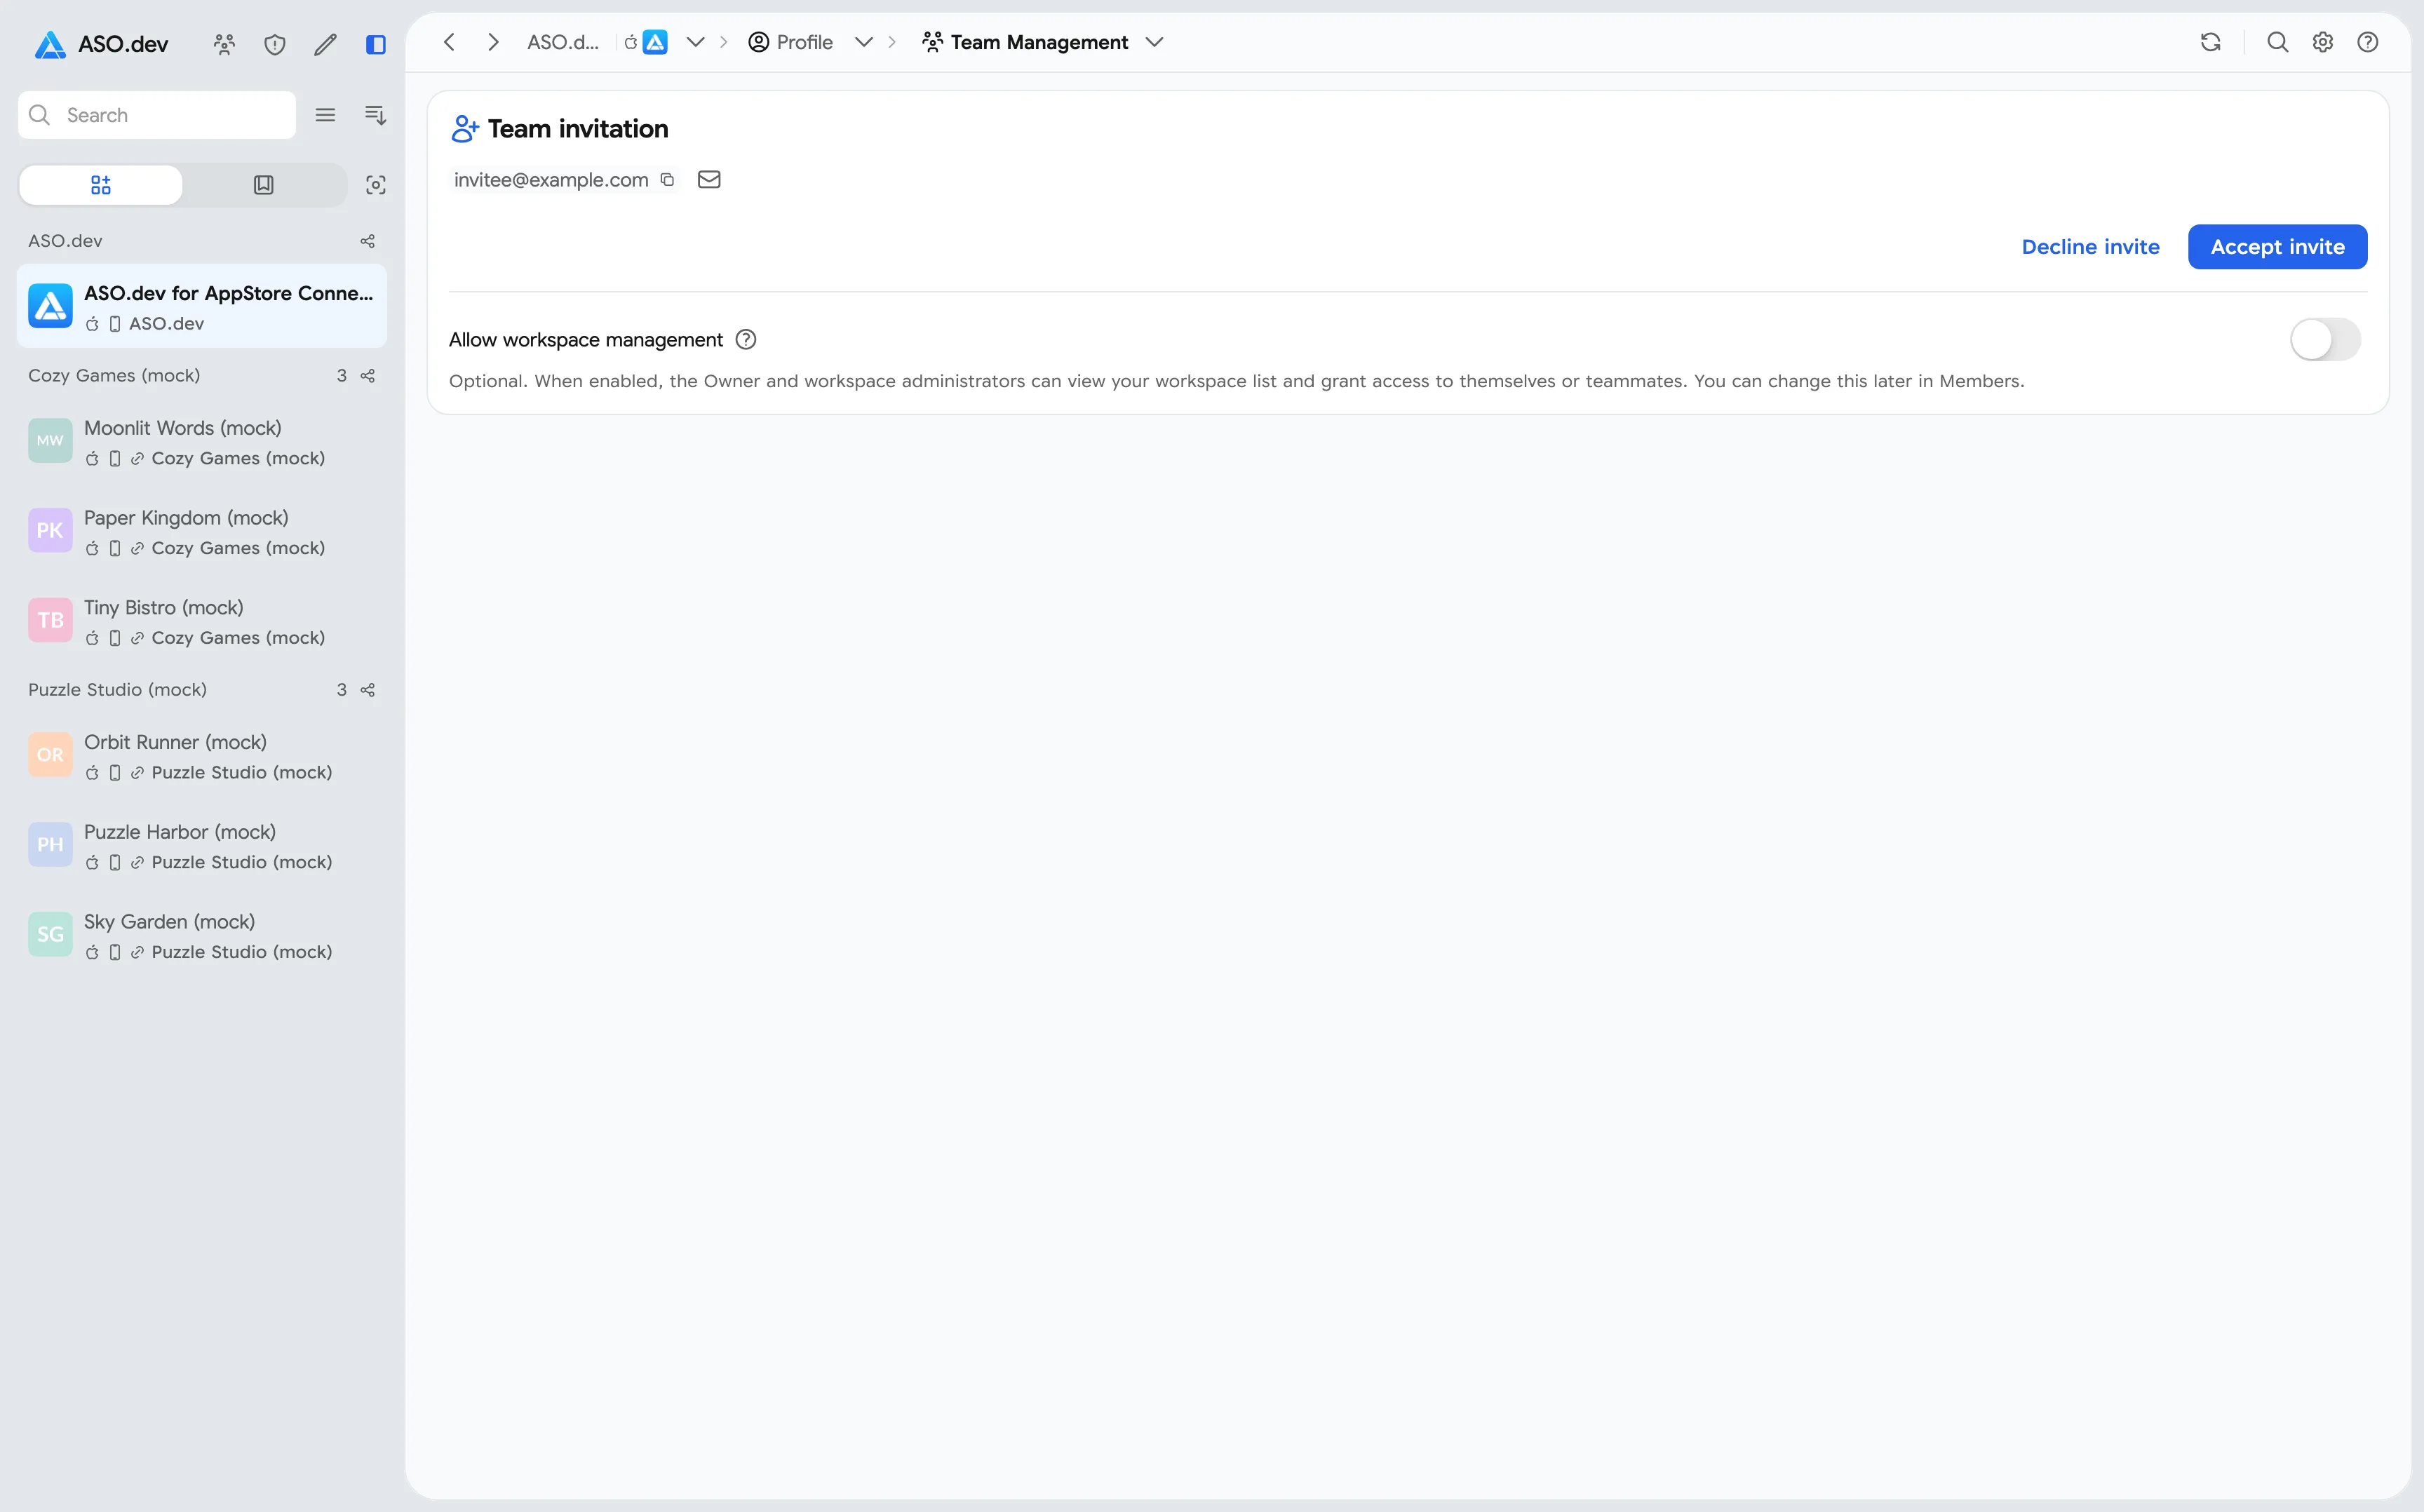2424x1512 pixels.
Task: Click the Puzzle Studio (mock) group header
Action: pos(117,690)
